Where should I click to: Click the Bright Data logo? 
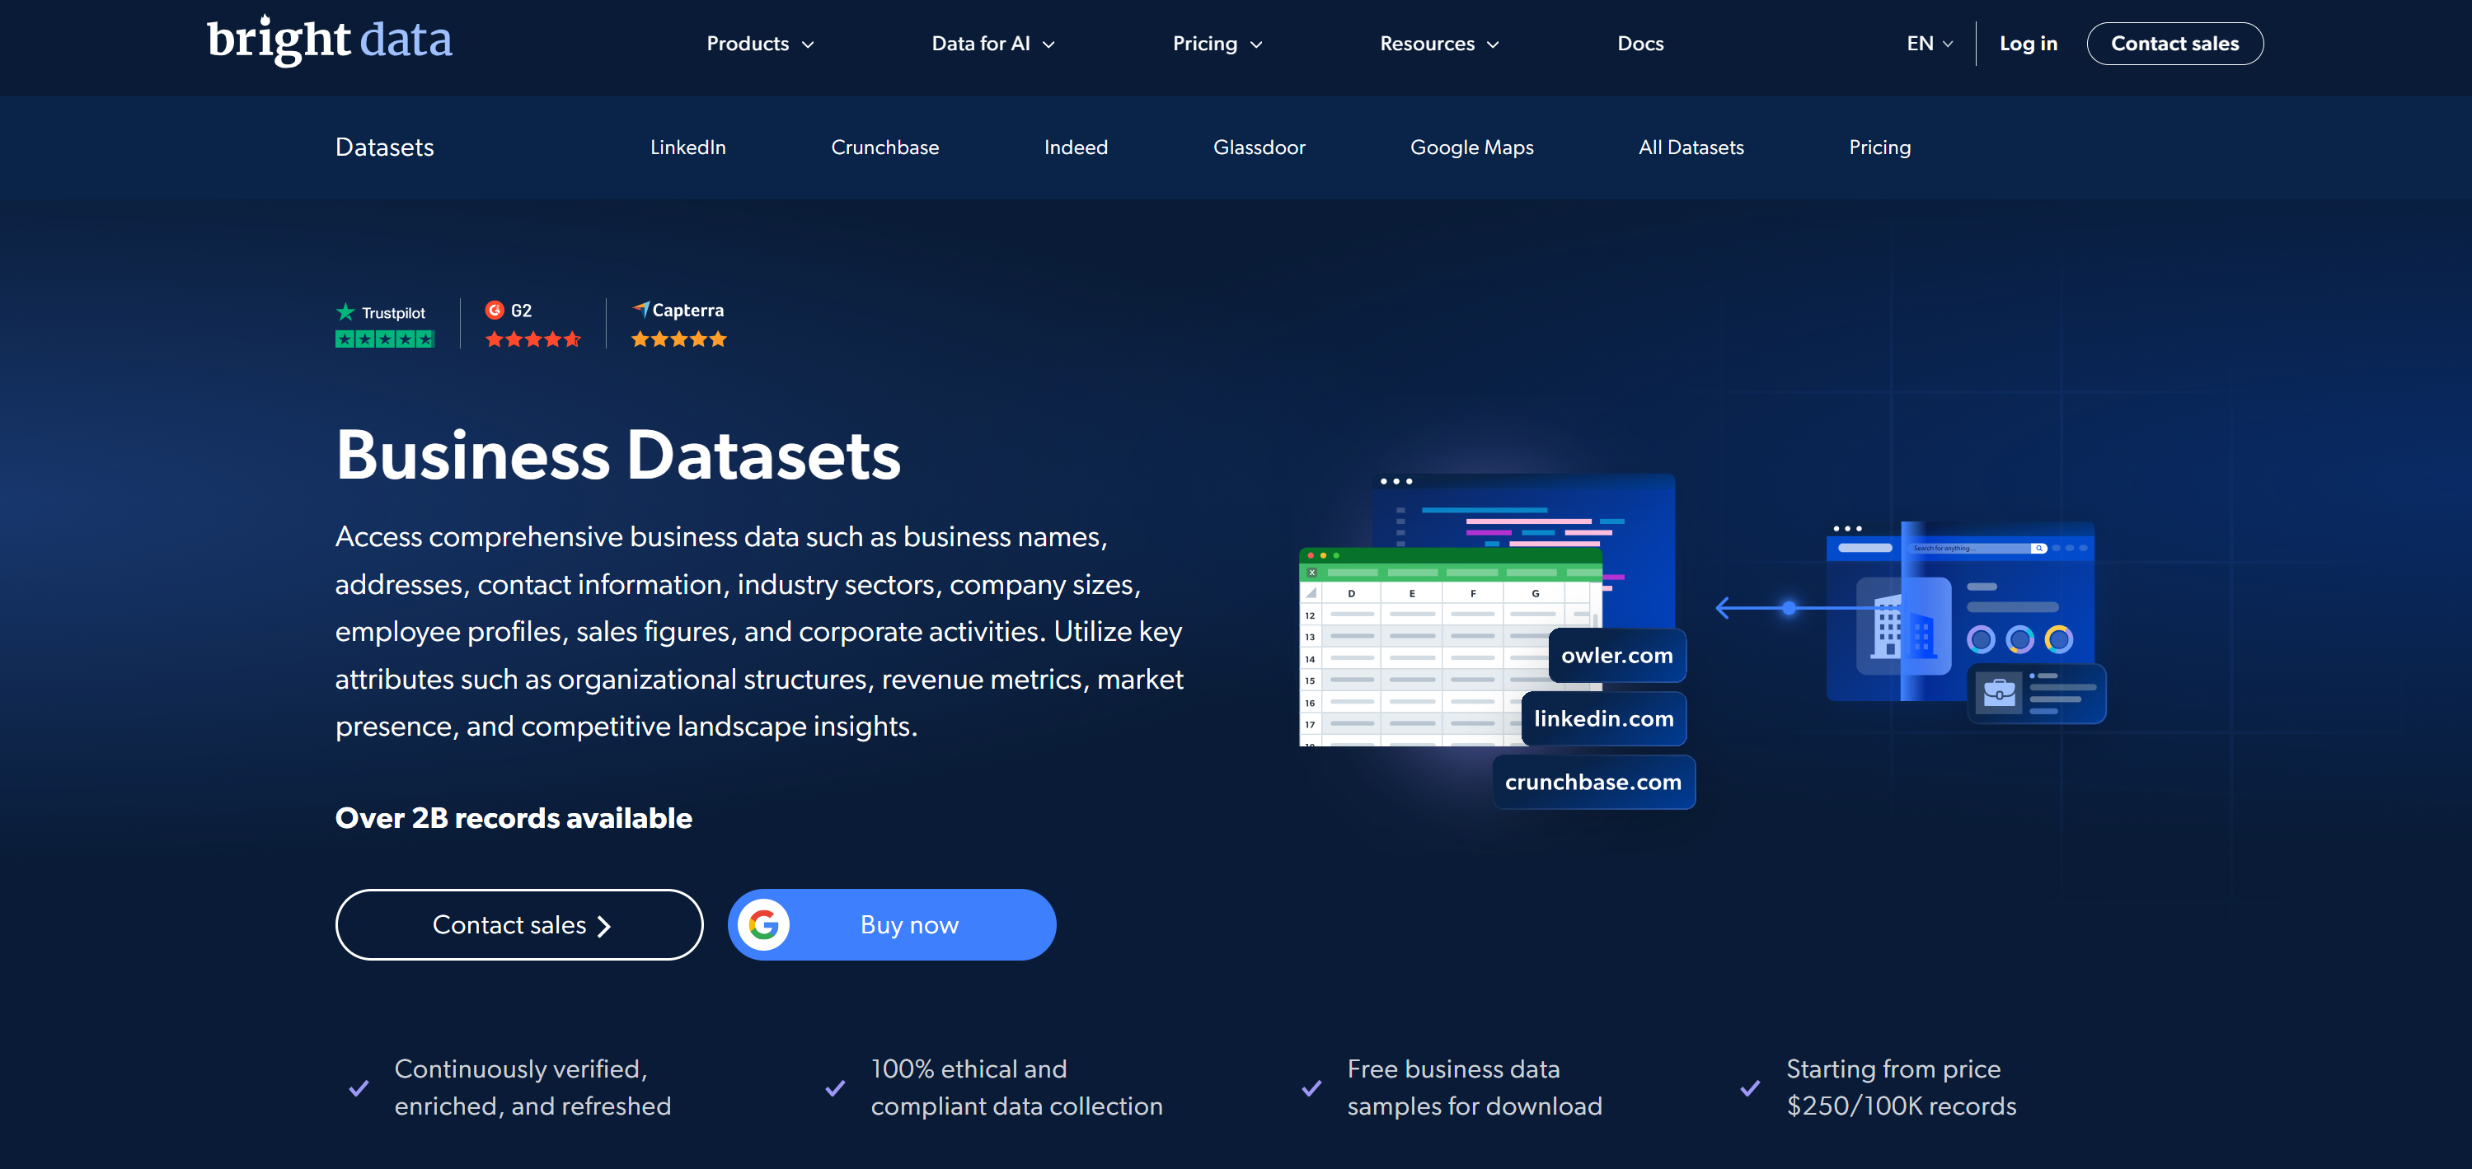tap(330, 40)
